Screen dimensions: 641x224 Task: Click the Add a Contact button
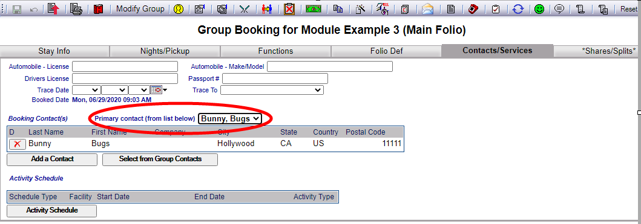pyautogui.click(x=52, y=159)
